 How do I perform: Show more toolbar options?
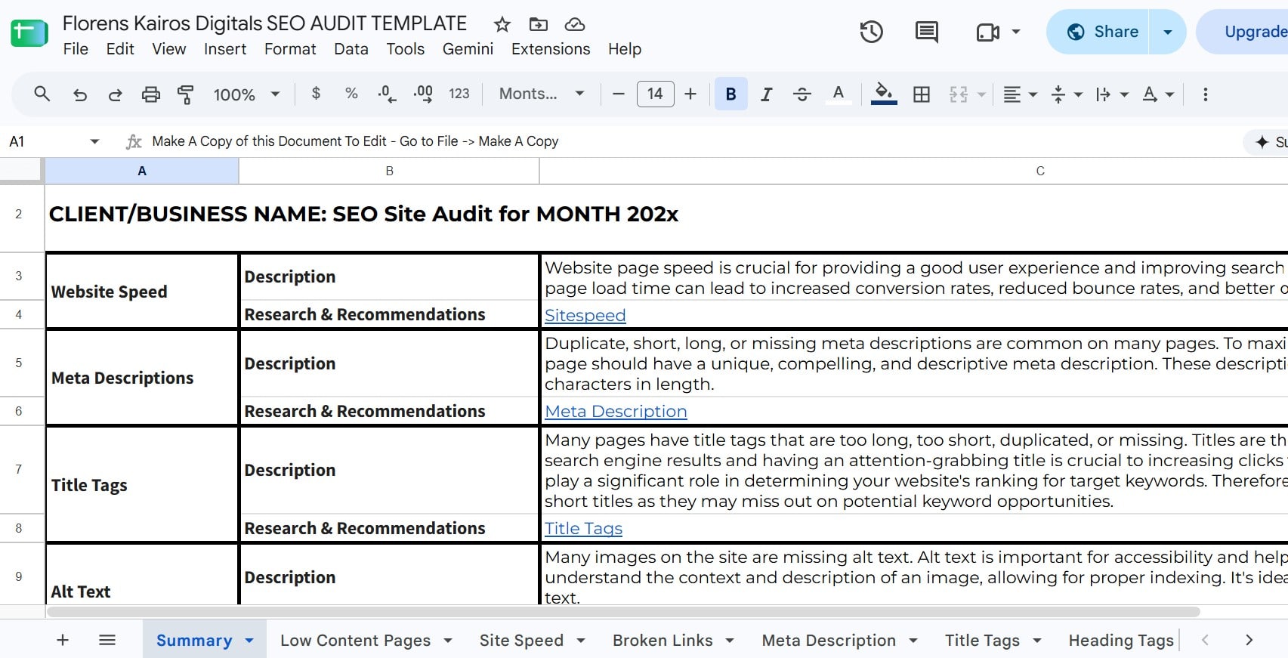pos(1206,94)
